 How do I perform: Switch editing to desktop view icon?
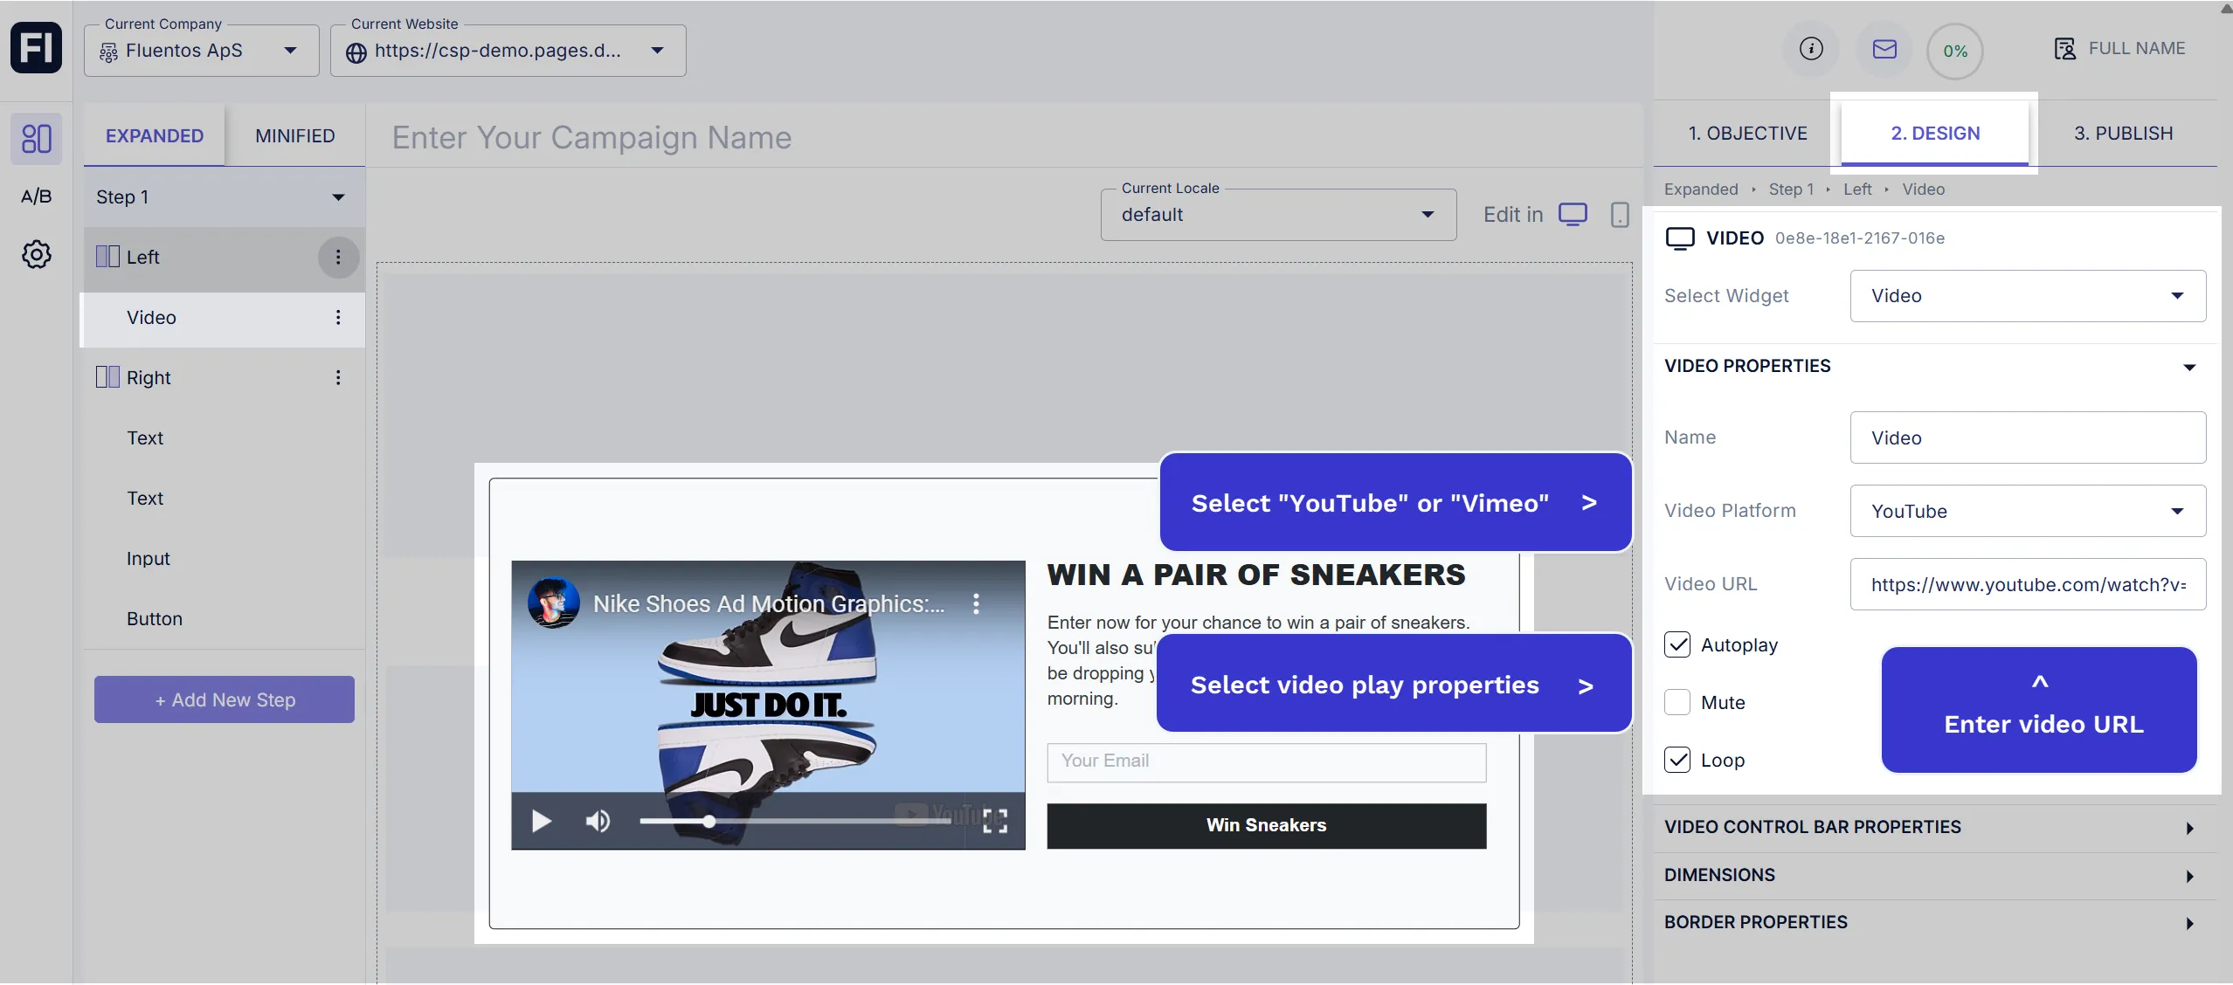tap(1573, 214)
